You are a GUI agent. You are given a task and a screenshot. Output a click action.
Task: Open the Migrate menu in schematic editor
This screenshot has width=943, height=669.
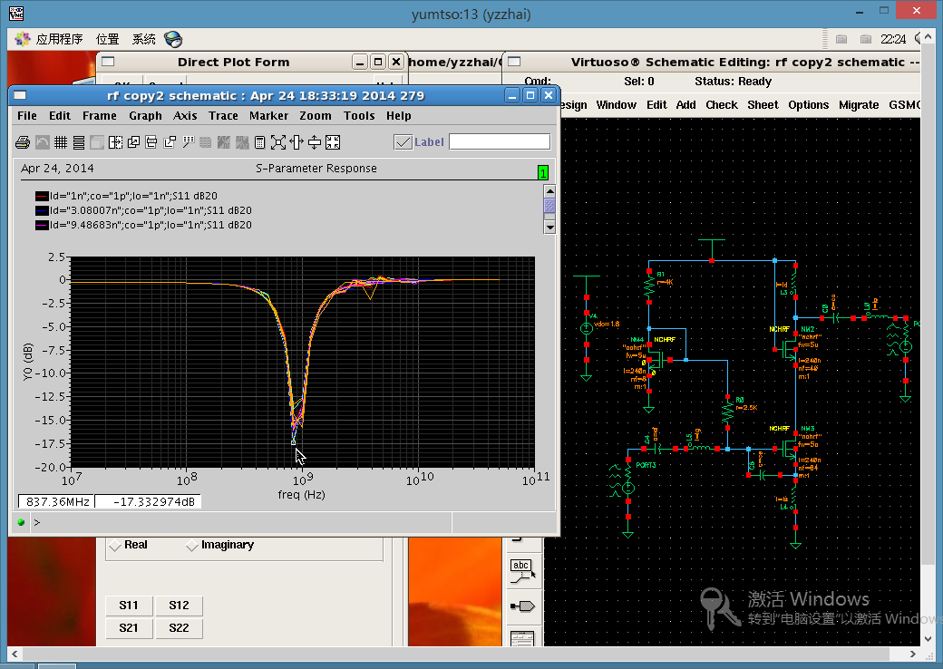(x=858, y=105)
